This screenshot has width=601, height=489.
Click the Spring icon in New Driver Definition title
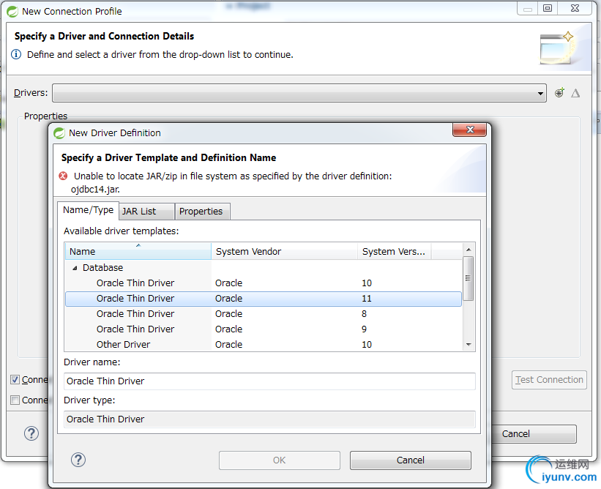pos(59,133)
